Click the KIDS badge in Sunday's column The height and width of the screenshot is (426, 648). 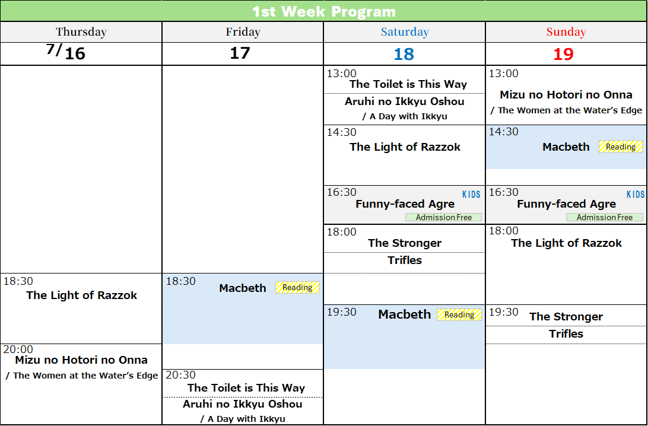pos(635,195)
